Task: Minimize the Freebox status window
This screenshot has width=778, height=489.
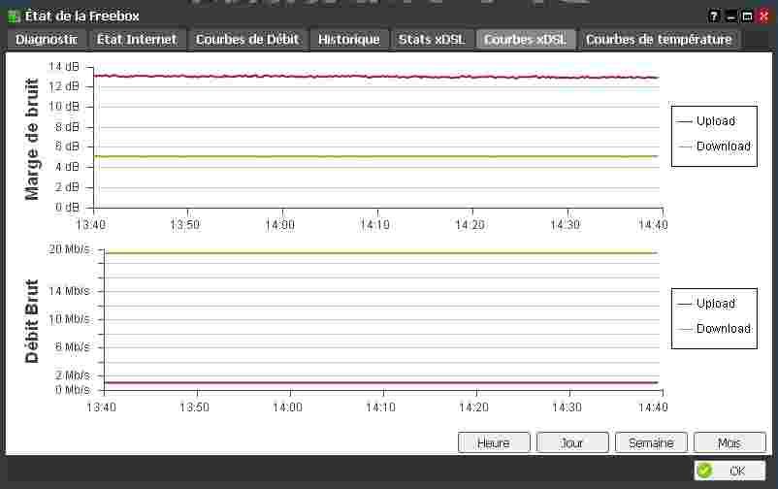Action: tap(730, 16)
